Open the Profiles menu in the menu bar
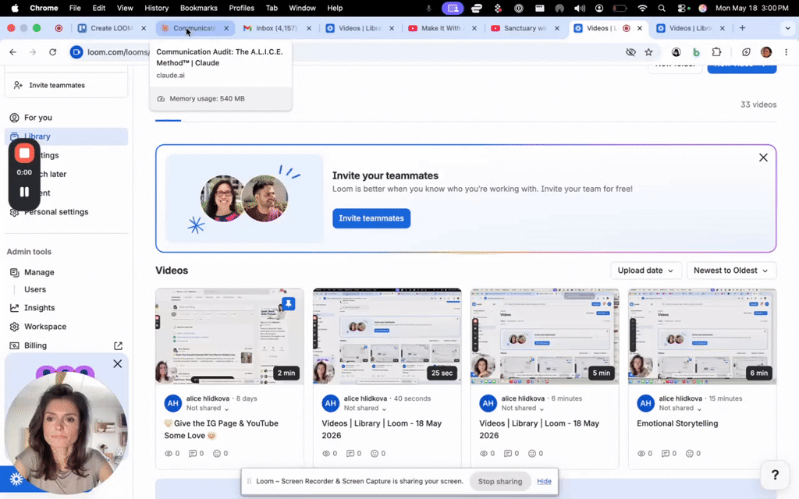This screenshot has height=499, width=799. pyautogui.click(x=242, y=8)
